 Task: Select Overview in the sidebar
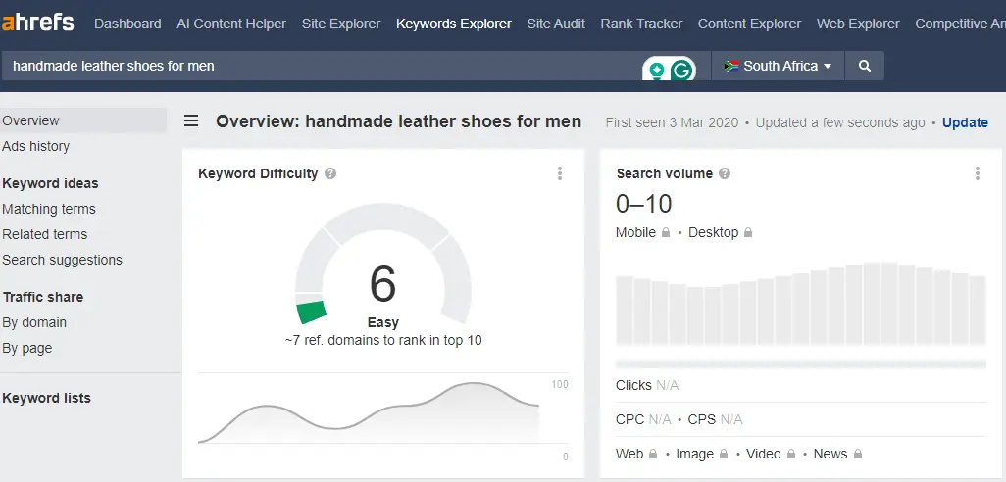click(83, 120)
